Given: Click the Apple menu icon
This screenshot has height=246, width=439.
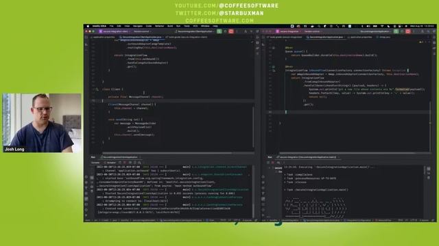Looking at the screenshot, I should click(88, 26).
